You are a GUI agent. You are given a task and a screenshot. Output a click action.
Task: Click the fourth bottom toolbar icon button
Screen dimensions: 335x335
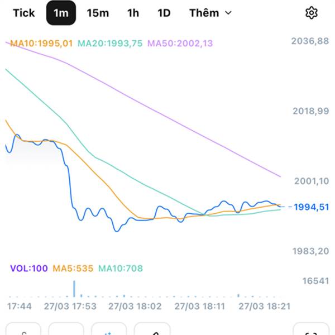point(152,329)
